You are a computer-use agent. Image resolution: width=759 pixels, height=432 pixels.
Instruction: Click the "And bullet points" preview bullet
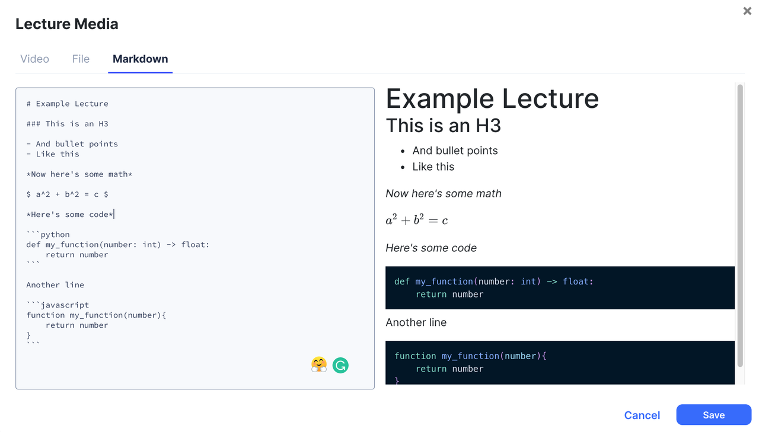point(455,151)
